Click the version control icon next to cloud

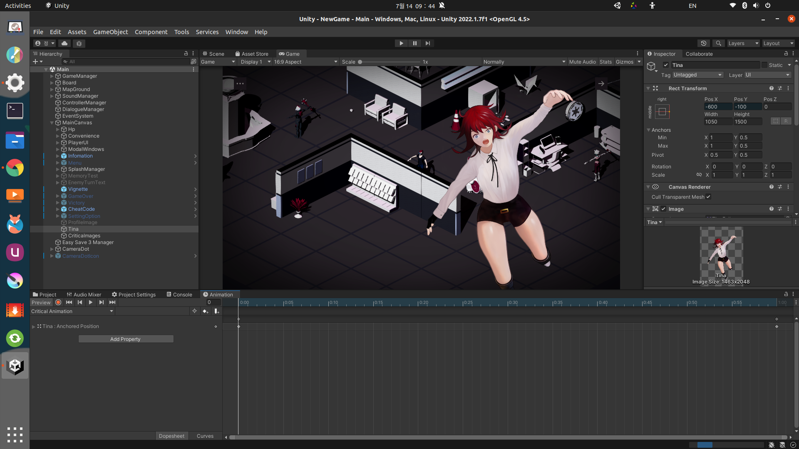79,43
